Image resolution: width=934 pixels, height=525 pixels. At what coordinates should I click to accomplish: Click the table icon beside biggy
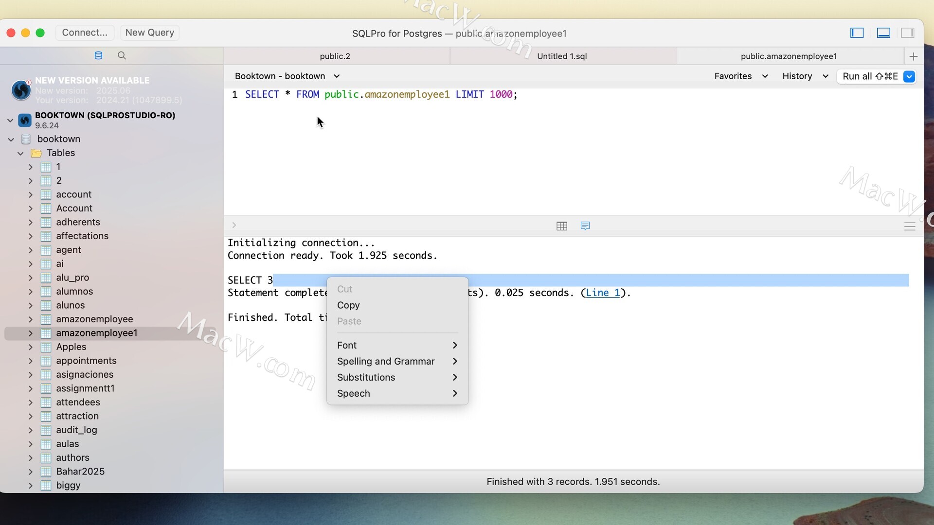(x=46, y=486)
